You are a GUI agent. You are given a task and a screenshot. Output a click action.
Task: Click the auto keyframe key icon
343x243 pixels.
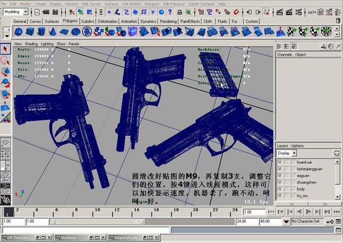click(x=330, y=222)
